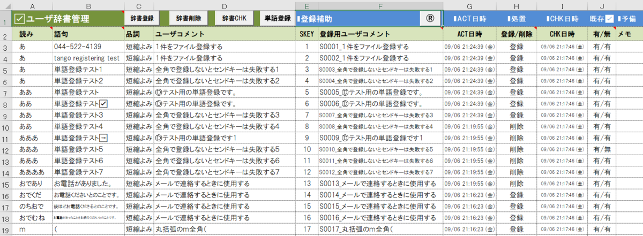The width and height of the screenshot is (643, 236).
Task: Toggle the ユーザ辞書管理 checkbox
Action: 20,18
